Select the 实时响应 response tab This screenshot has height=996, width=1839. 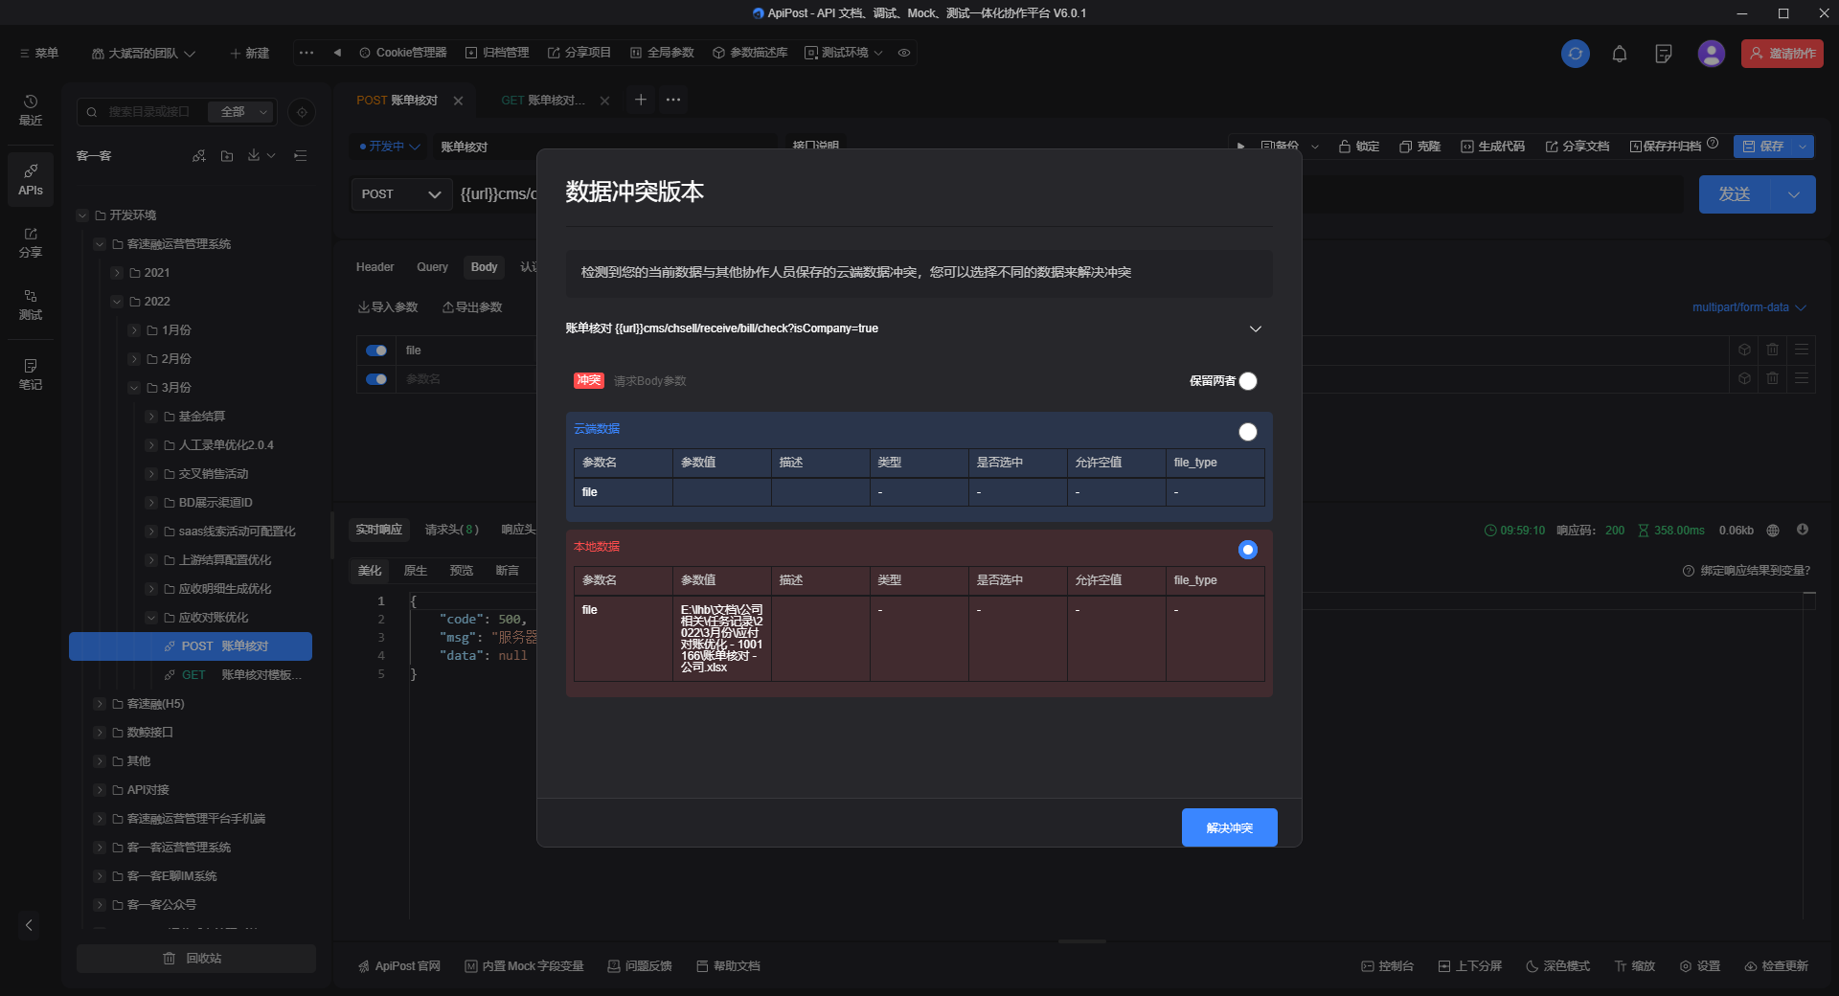click(x=378, y=530)
